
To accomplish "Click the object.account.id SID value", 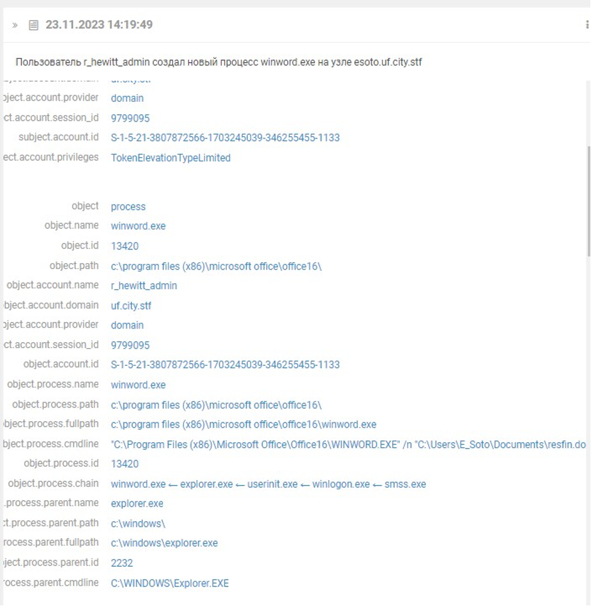I will point(225,364).
